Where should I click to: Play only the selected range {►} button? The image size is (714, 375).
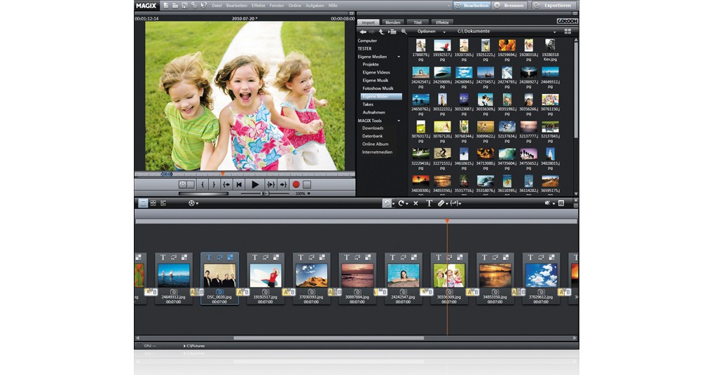coord(270,184)
